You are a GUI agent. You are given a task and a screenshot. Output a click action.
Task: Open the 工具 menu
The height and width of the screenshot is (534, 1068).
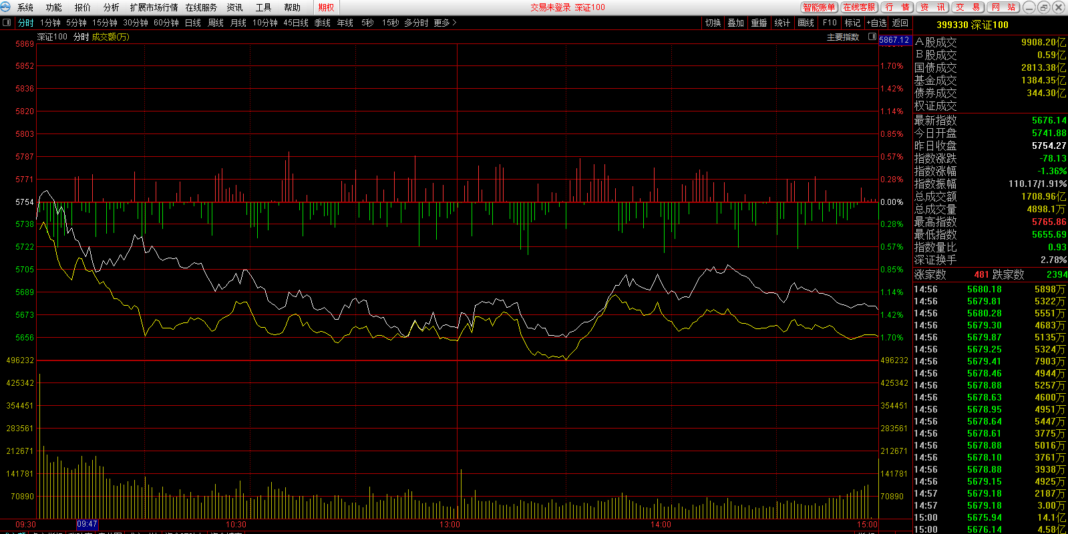[x=263, y=7]
